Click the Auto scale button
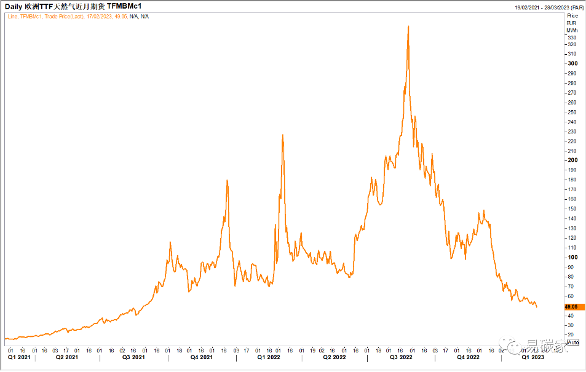This screenshot has width=586, height=372. 572,342
